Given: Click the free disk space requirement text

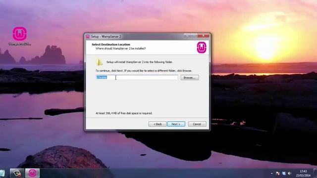Looking at the screenshot, I should (124, 113).
